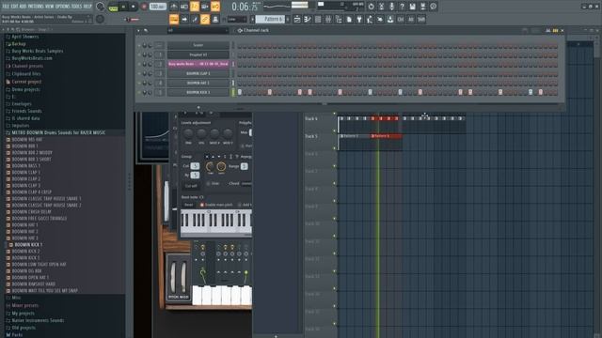The image size is (602, 338).
Task: Open the browser view icon in toolbar
Action: [339, 19]
